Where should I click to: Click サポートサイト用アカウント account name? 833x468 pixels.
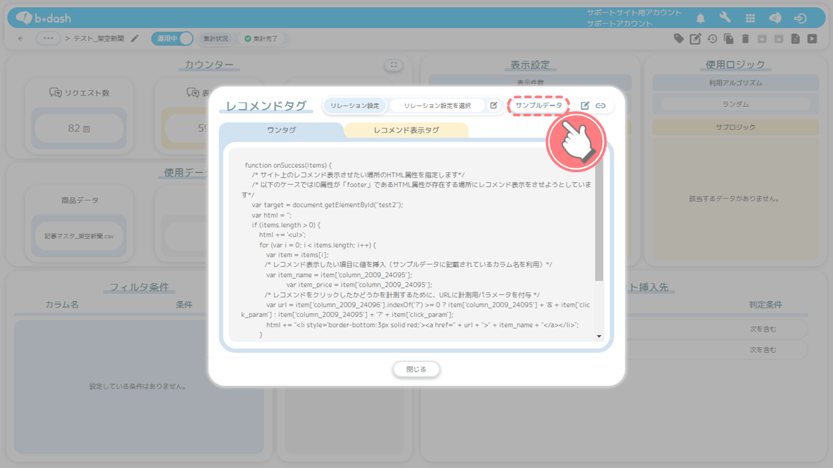(634, 12)
